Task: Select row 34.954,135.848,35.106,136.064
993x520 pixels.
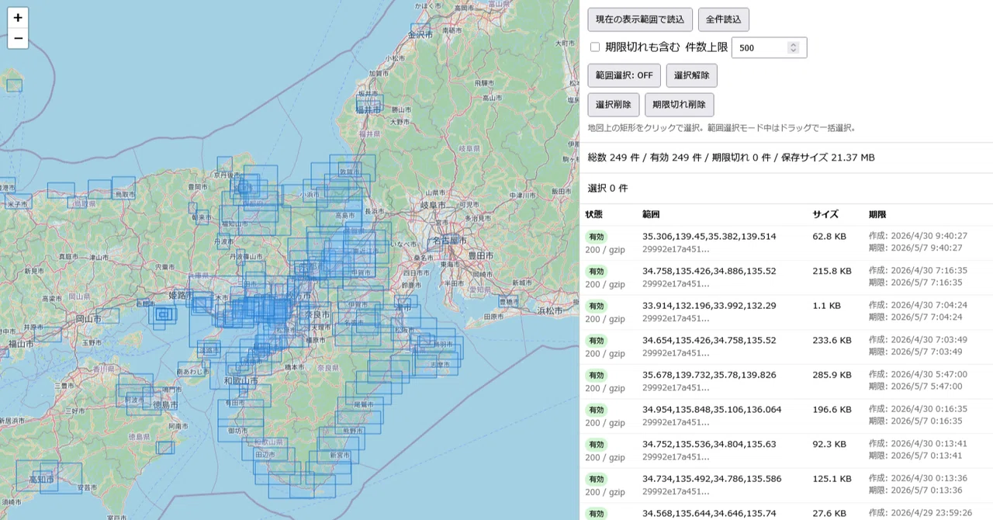Action: [786, 416]
